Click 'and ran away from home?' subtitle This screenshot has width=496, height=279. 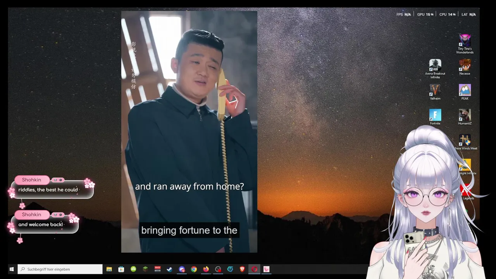coord(189,186)
